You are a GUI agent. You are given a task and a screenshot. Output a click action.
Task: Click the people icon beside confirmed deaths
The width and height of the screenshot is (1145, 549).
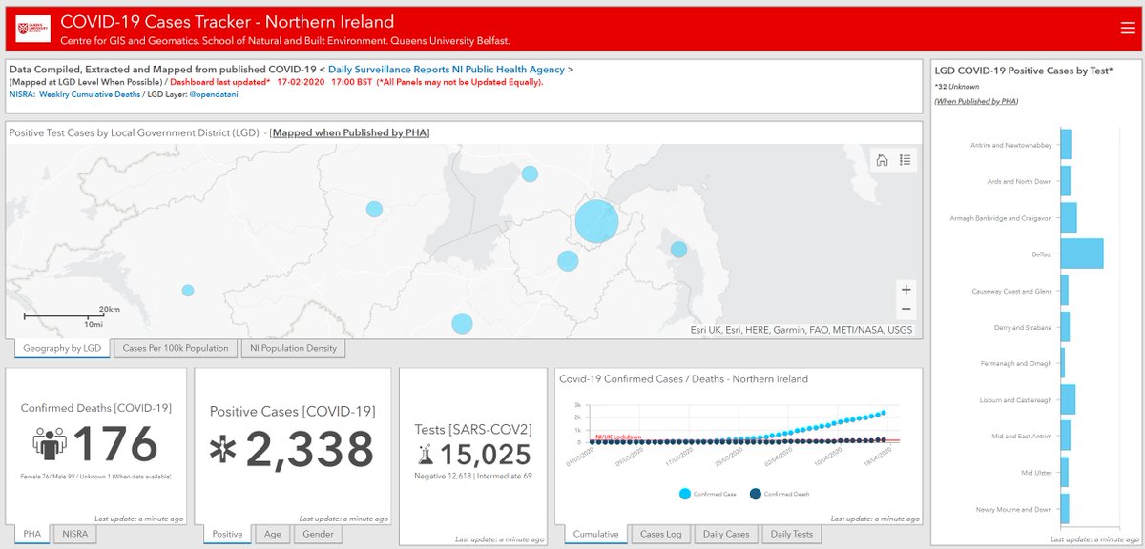(x=50, y=445)
